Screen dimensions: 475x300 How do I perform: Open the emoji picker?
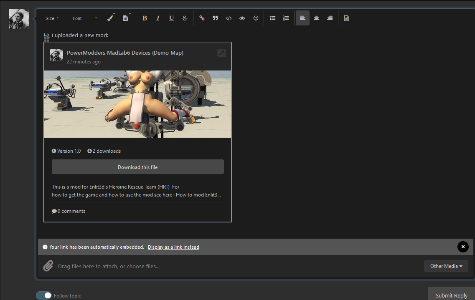click(x=256, y=18)
